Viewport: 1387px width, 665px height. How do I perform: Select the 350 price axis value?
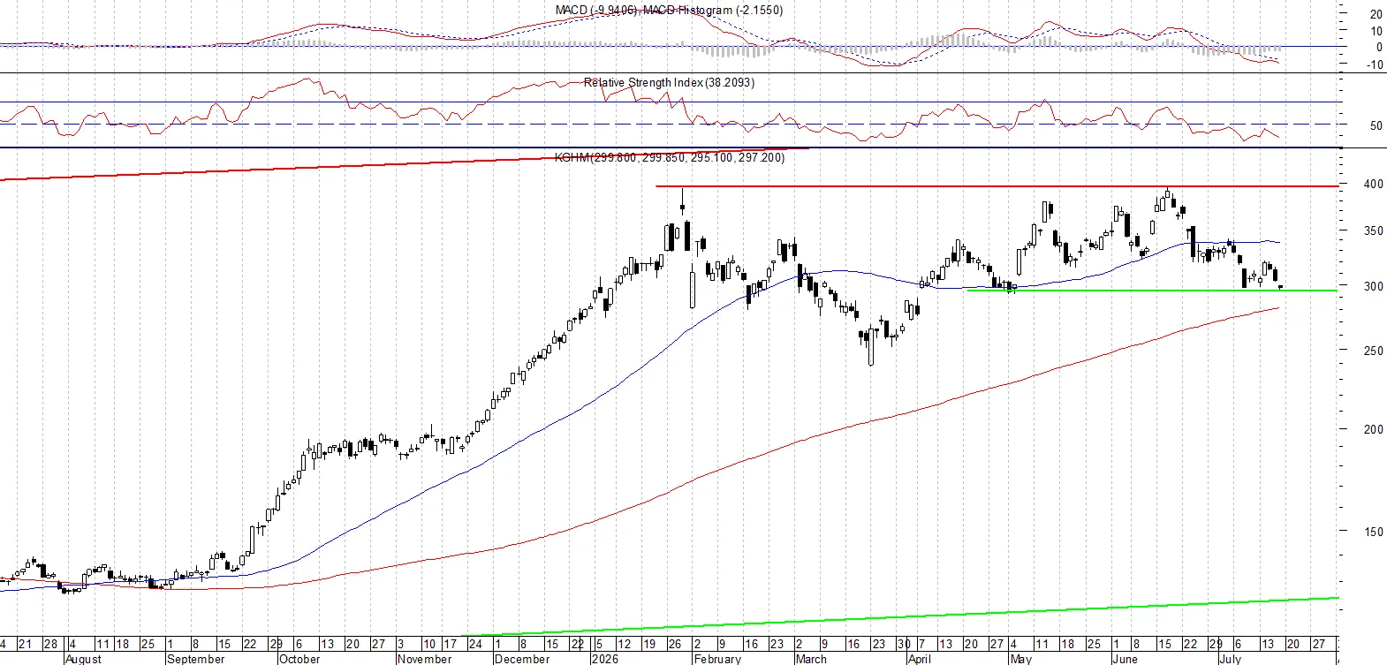tap(1374, 231)
